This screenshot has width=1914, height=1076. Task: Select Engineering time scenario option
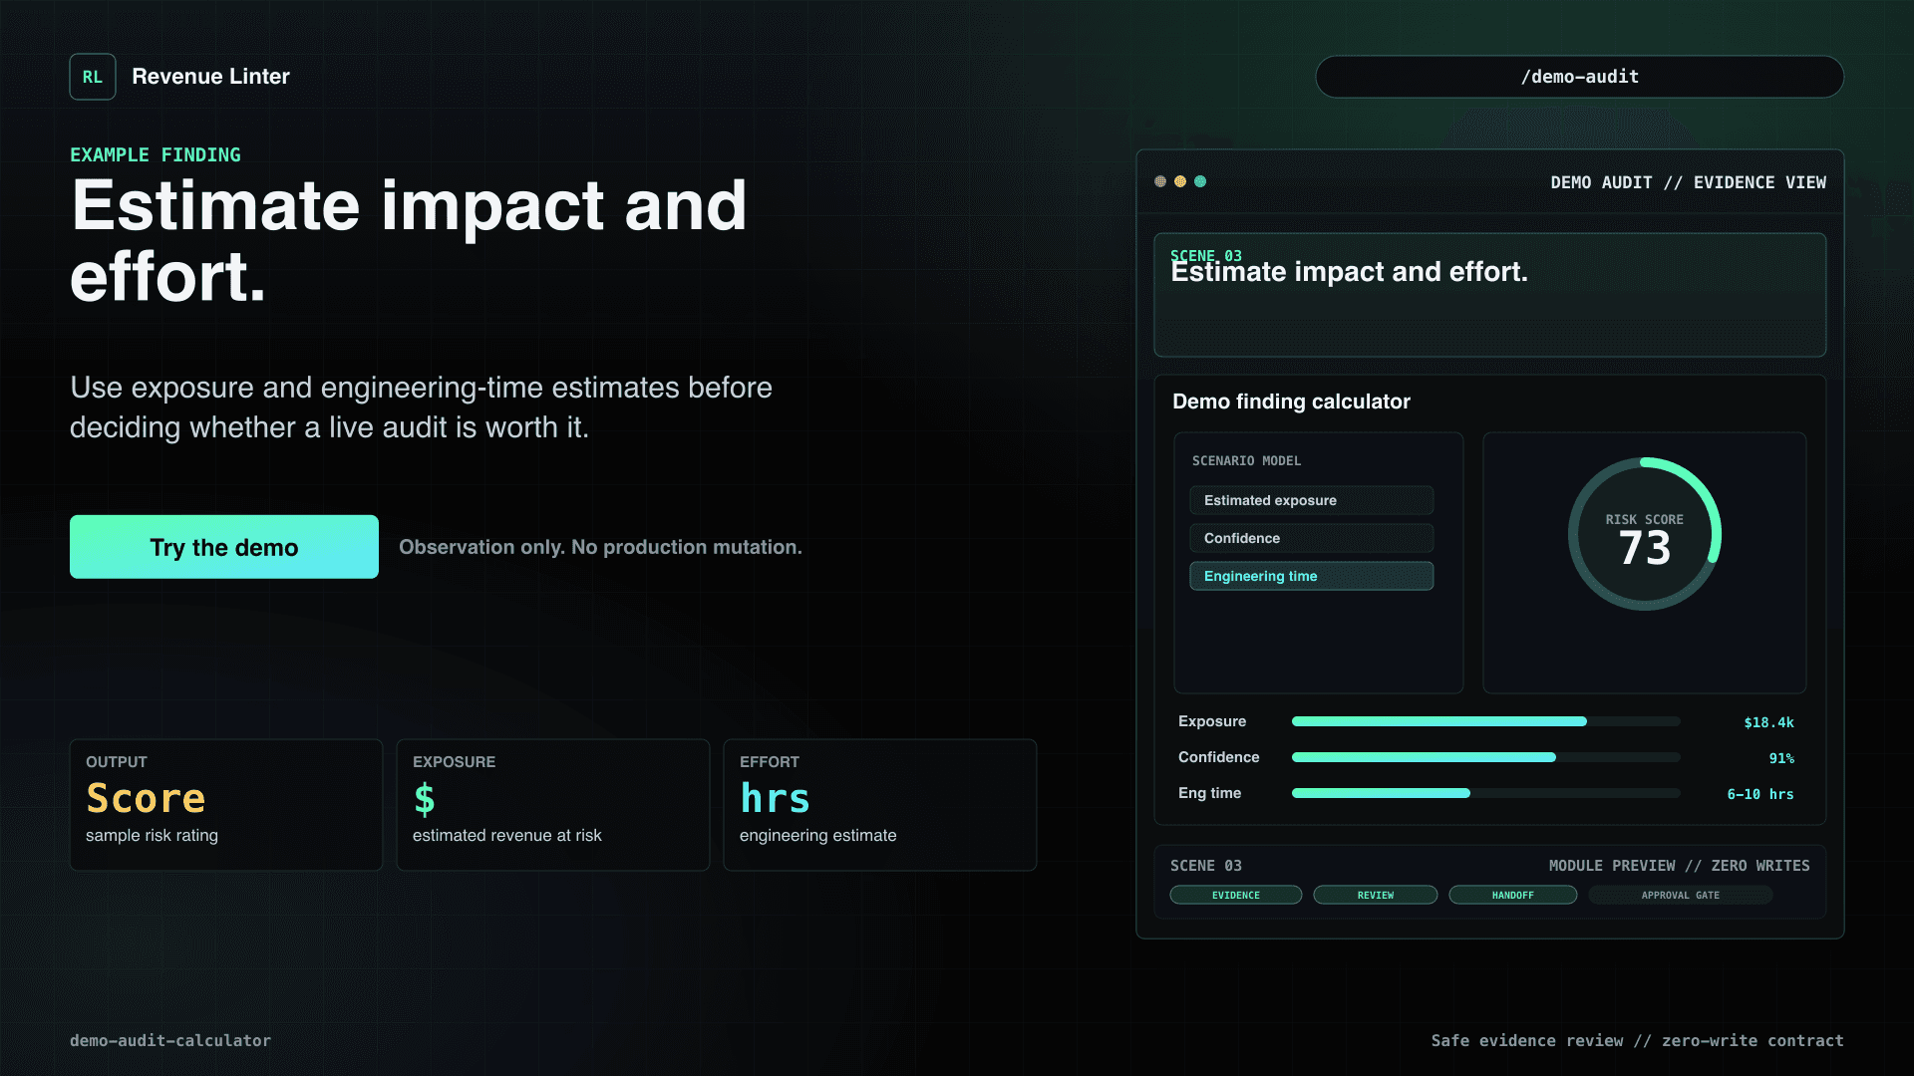[x=1311, y=576]
